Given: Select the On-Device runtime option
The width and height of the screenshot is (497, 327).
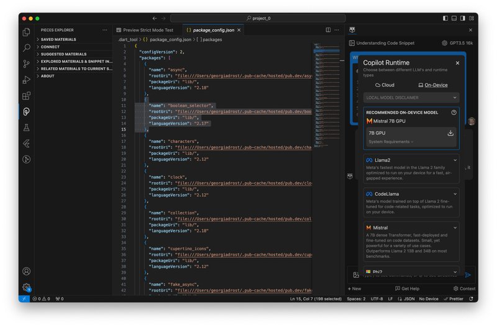Looking at the screenshot, I should tap(433, 85).
